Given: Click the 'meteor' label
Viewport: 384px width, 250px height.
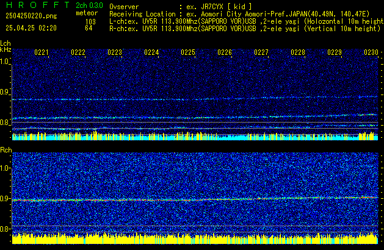Looking at the screenshot, I should [87, 13].
